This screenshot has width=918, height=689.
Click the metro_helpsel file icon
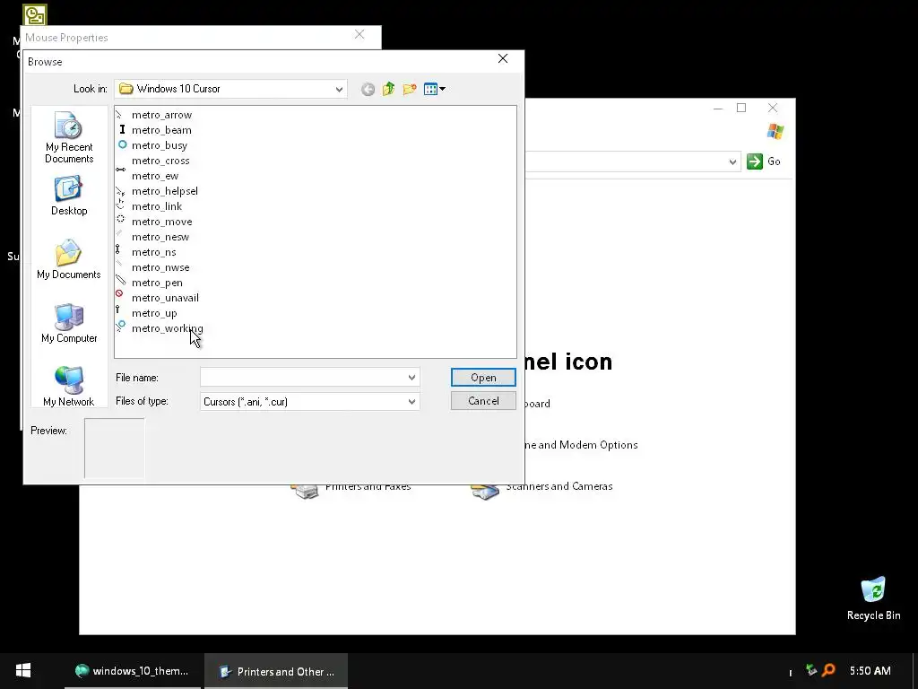pyautogui.click(x=121, y=191)
